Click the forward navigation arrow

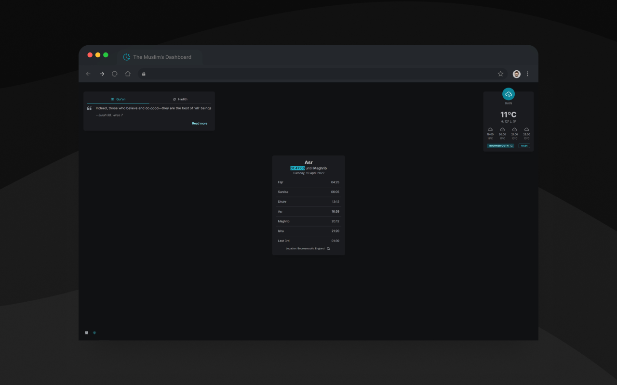[102, 74]
